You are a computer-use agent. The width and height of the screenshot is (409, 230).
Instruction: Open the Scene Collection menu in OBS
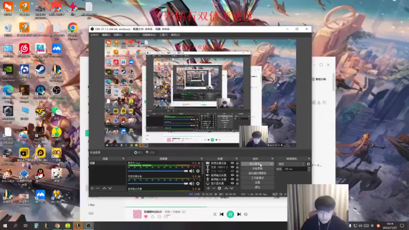coord(149,35)
